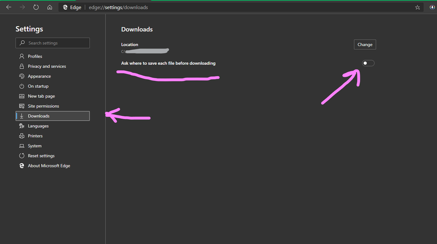The width and height of the screenshot is (437, 244).
Task: Open the home page icon
Action: click(49, 7)
